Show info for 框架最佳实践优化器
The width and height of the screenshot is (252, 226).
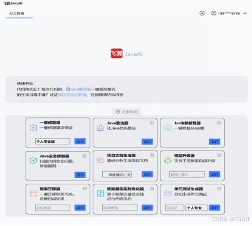coord(152,189)
